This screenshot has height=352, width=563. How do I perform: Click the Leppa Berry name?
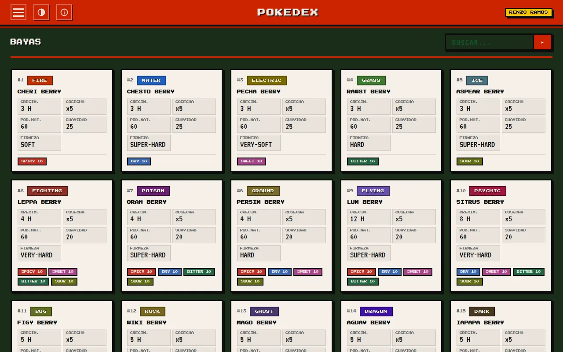tap(39, 202)
